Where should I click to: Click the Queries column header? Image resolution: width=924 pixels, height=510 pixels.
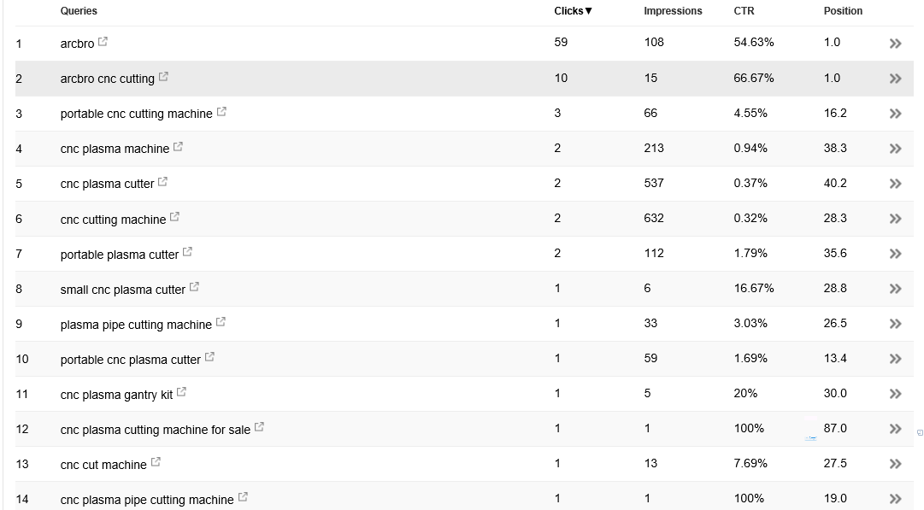point(79,10)
